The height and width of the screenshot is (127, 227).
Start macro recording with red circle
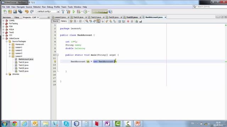pyautogui.click(x=128, y=21)
